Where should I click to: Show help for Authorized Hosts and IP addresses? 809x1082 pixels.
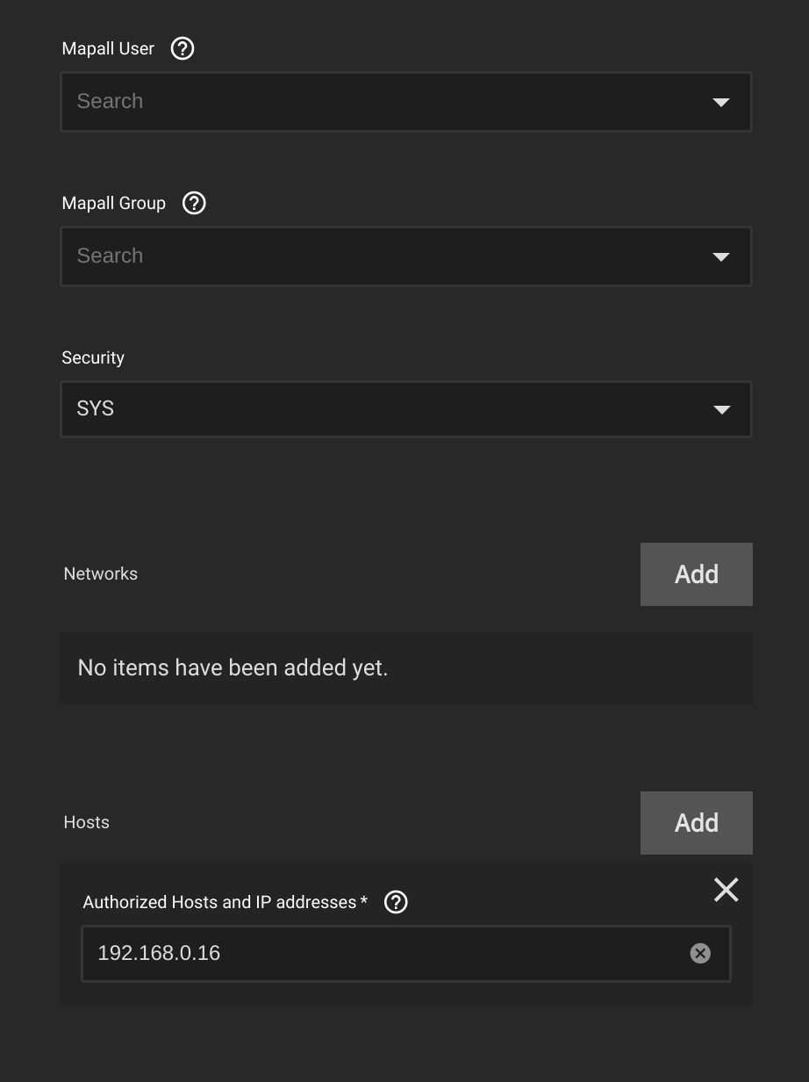pos(396,902)
